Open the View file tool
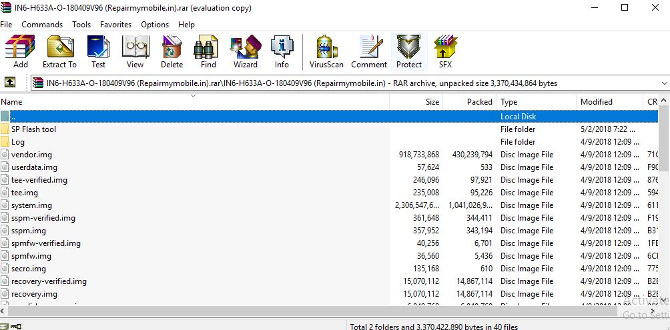The width and height of the screenshot is (670, 330). (135, 52)
